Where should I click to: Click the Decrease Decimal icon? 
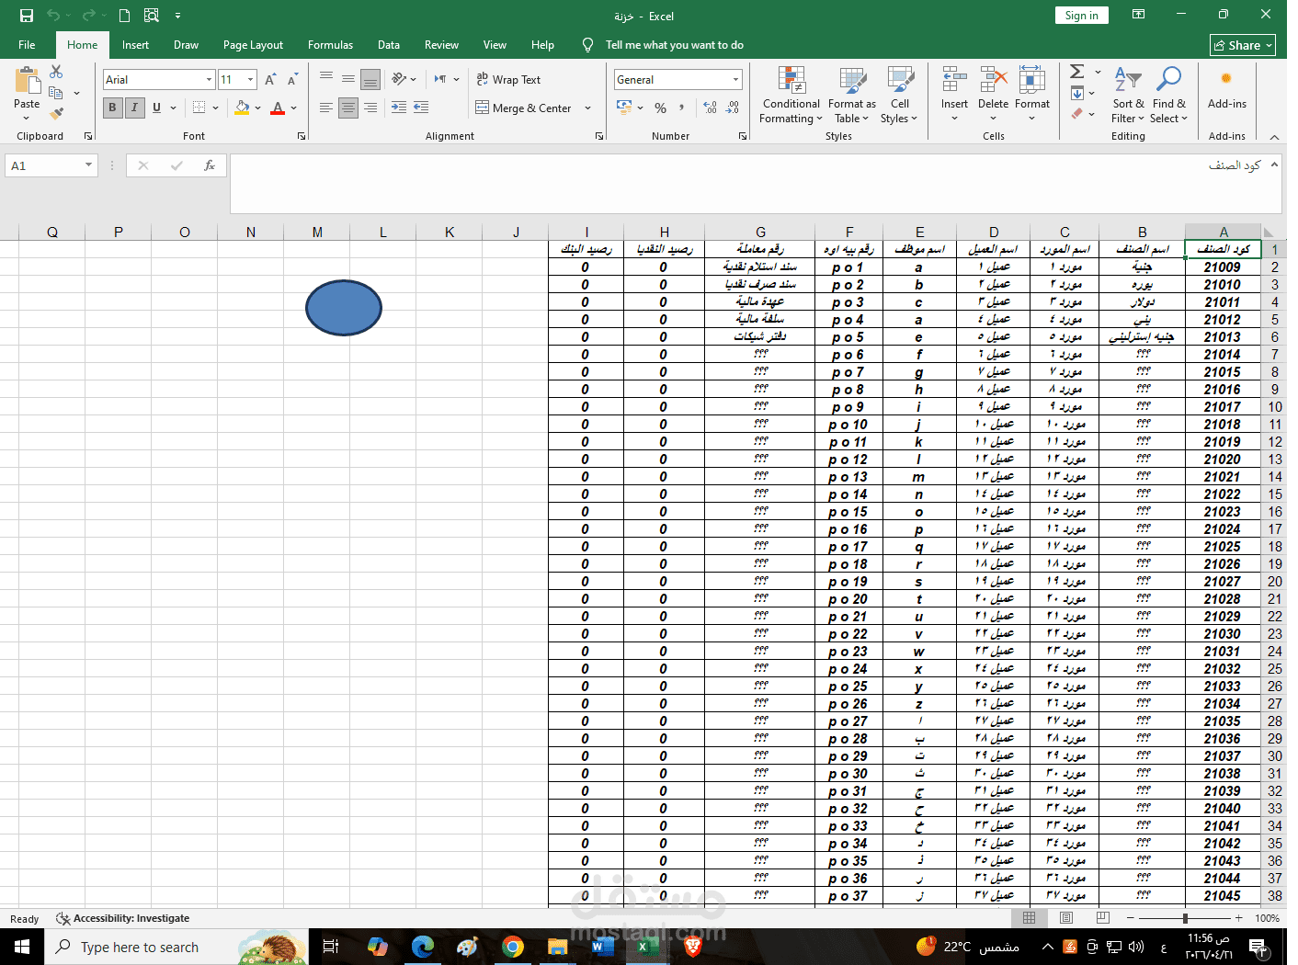coord(733,108)
